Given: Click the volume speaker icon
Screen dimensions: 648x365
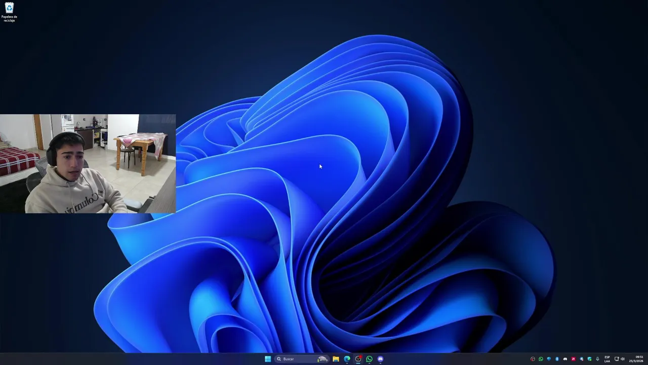Looking at the screenshot, I should coord(623,359).
